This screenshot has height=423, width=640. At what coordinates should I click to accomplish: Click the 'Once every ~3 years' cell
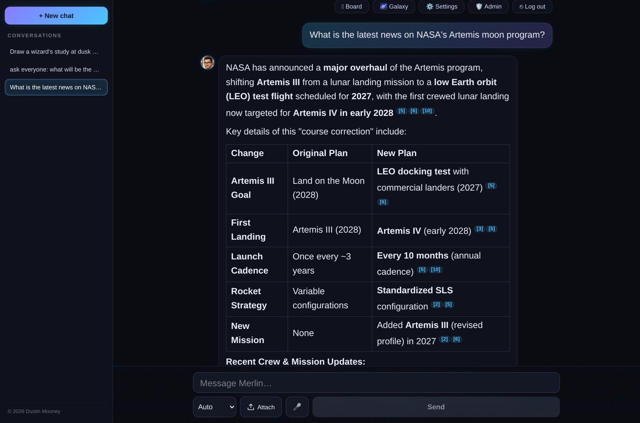point(330,264)
